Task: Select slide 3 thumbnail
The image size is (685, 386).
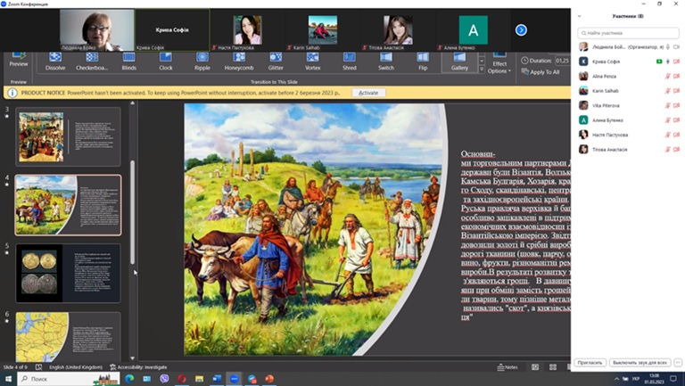Action: pos(68,136)
